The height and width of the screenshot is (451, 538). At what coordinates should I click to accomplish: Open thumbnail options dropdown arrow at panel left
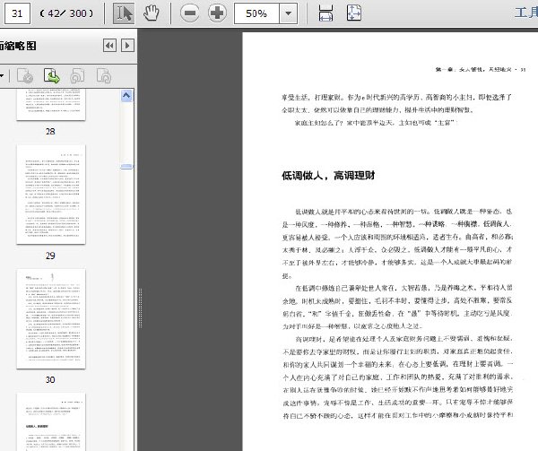(2, 76)
